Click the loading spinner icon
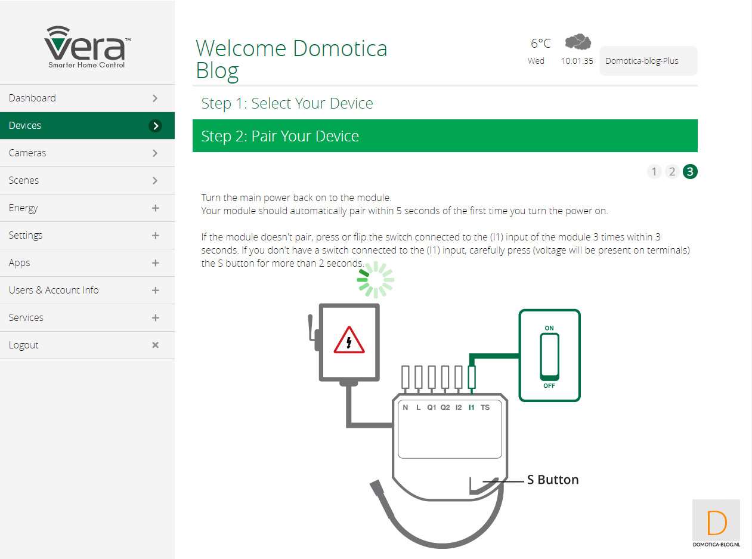752x559 pixels. 375,280
